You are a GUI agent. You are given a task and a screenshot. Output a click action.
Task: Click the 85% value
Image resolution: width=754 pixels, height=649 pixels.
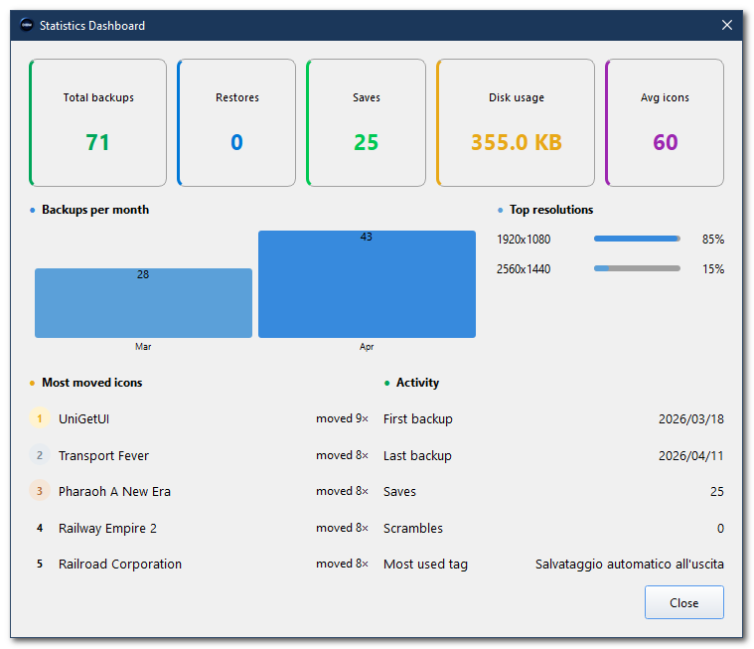712,240
